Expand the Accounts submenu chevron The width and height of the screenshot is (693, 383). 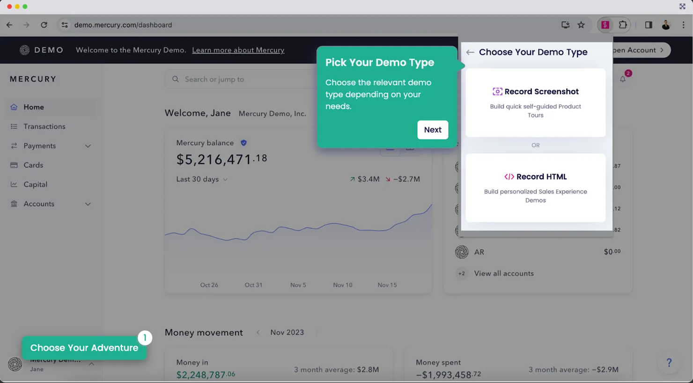(88, 204)
